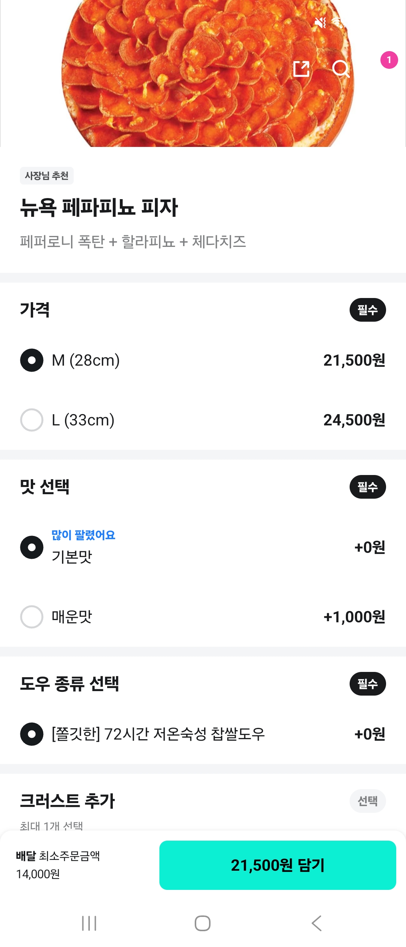This screenshot has width=406, height=947.
Task: Tap the 뉴욕 페파피뇨 피자 title
Action: [x=99, y=207]
